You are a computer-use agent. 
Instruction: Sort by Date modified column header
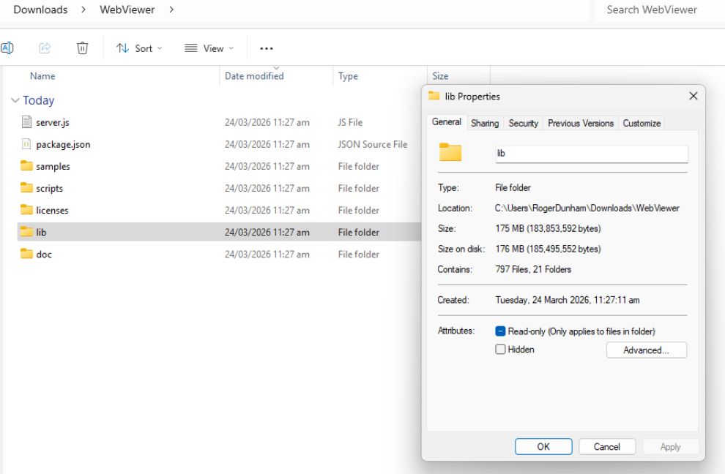[x=254, y=76]
